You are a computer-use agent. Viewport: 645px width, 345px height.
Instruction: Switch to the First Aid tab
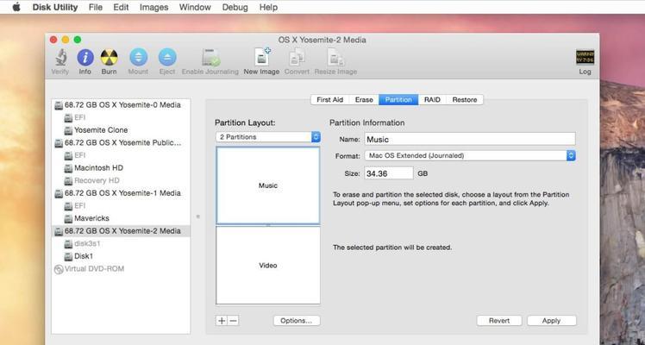(330, 100)
